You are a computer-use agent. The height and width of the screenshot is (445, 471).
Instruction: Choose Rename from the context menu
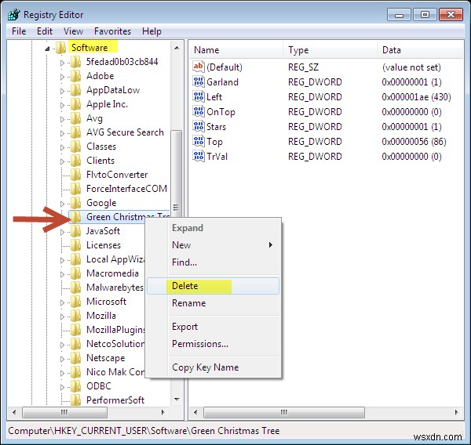214,303
